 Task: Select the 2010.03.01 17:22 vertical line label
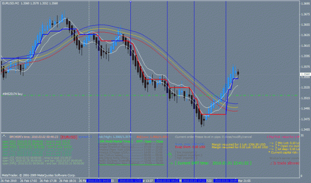point(194,181)
